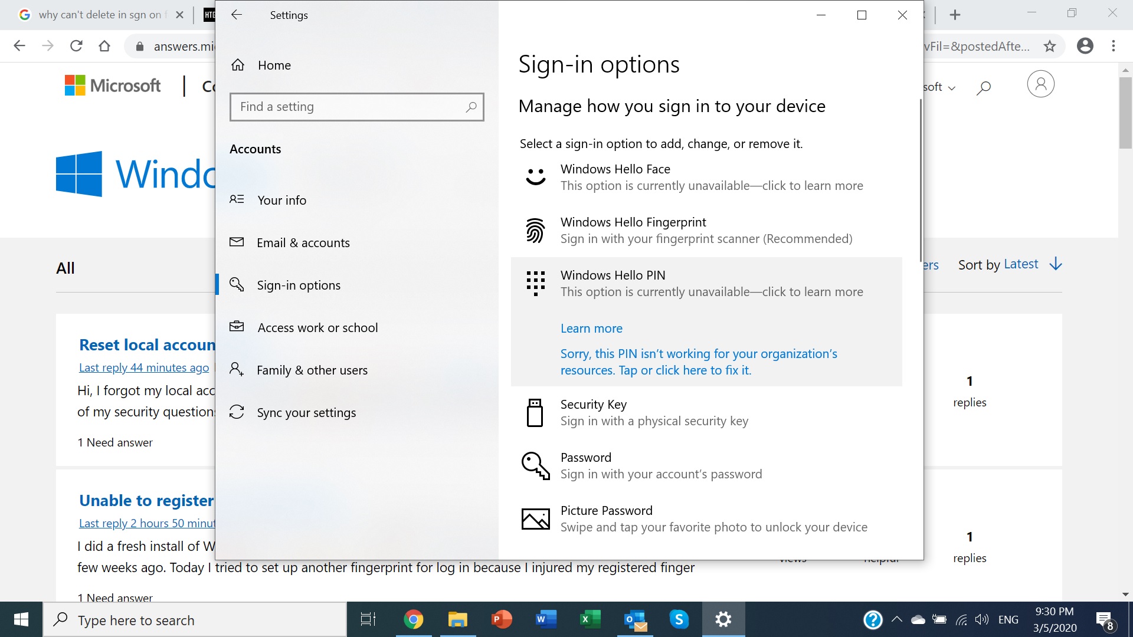
Task: Expand Picture Password option
Action: click(706, 518)
